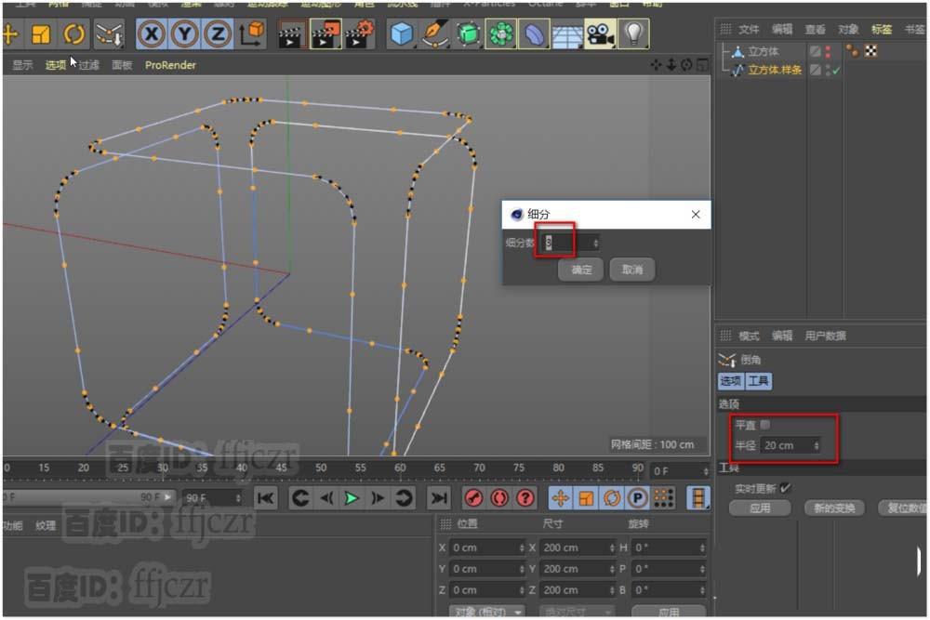
Task: Toggle the X axis lock
Action: click(149, 34)
